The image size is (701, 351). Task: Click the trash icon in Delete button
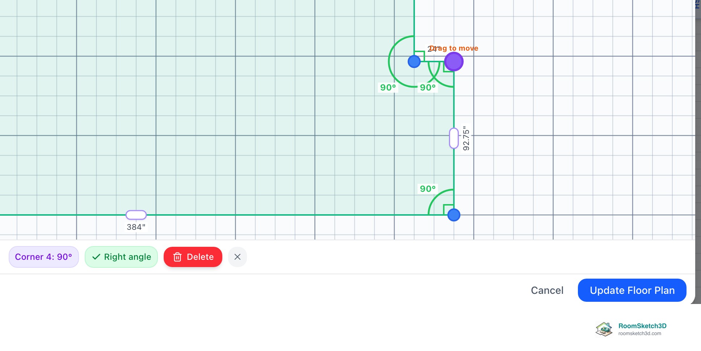(177, 257)
